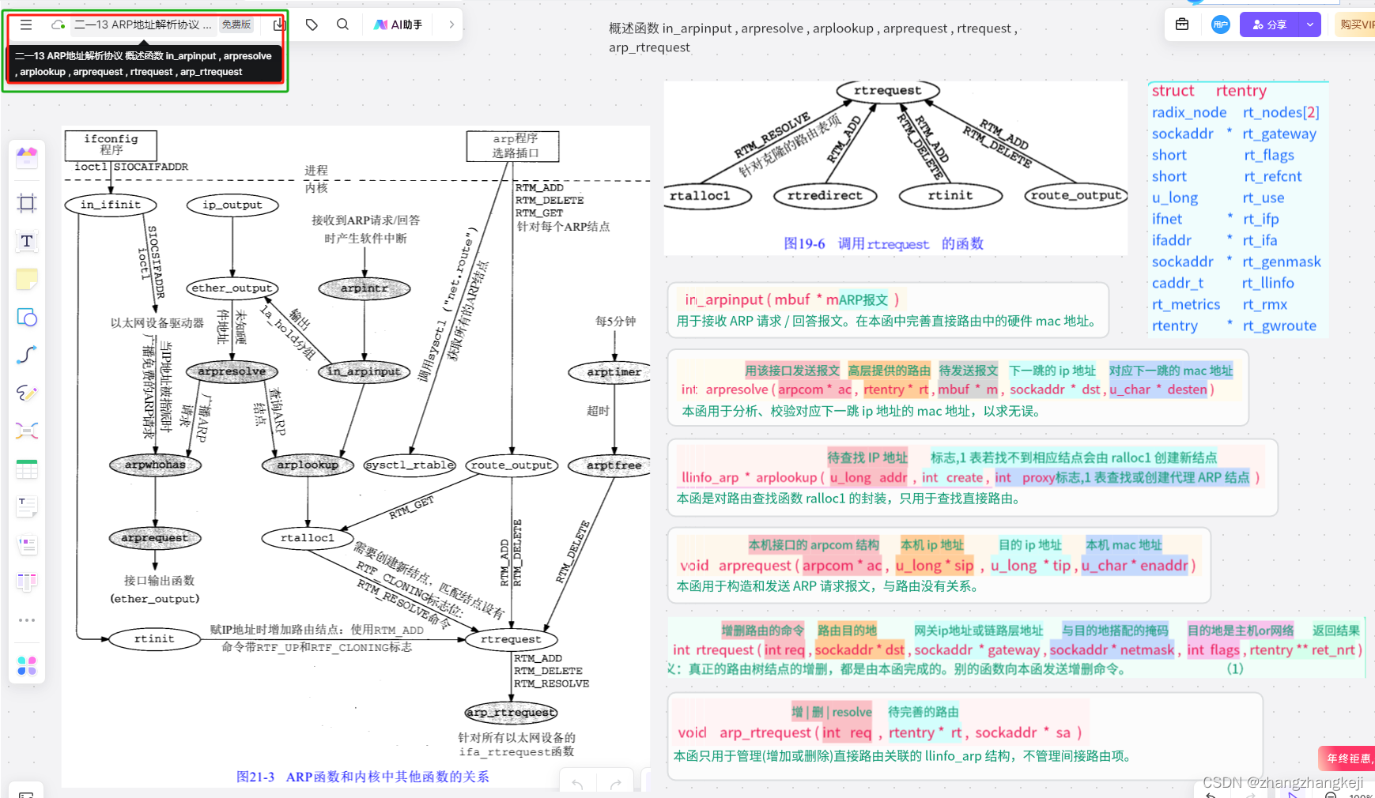
Task: Click the 'in_arpinput ( mbuf * m' signature text
Action: click(x=761, y=299)
